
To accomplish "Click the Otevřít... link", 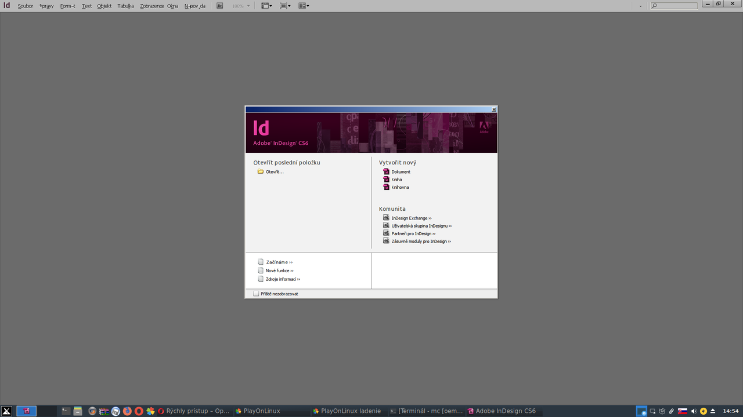I will [x=275, y=172].
